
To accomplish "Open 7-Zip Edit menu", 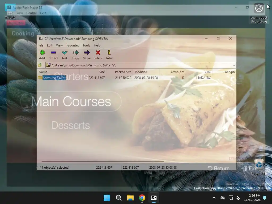I will tap(50, 45).
